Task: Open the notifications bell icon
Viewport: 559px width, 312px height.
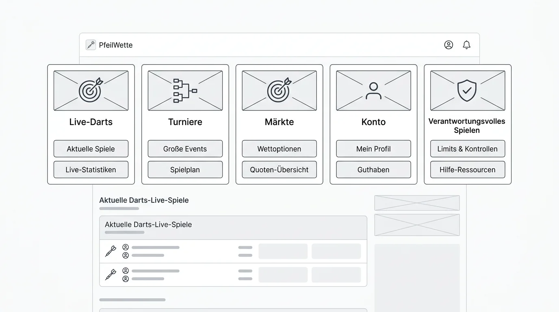Action: click(x=467, y=45)
